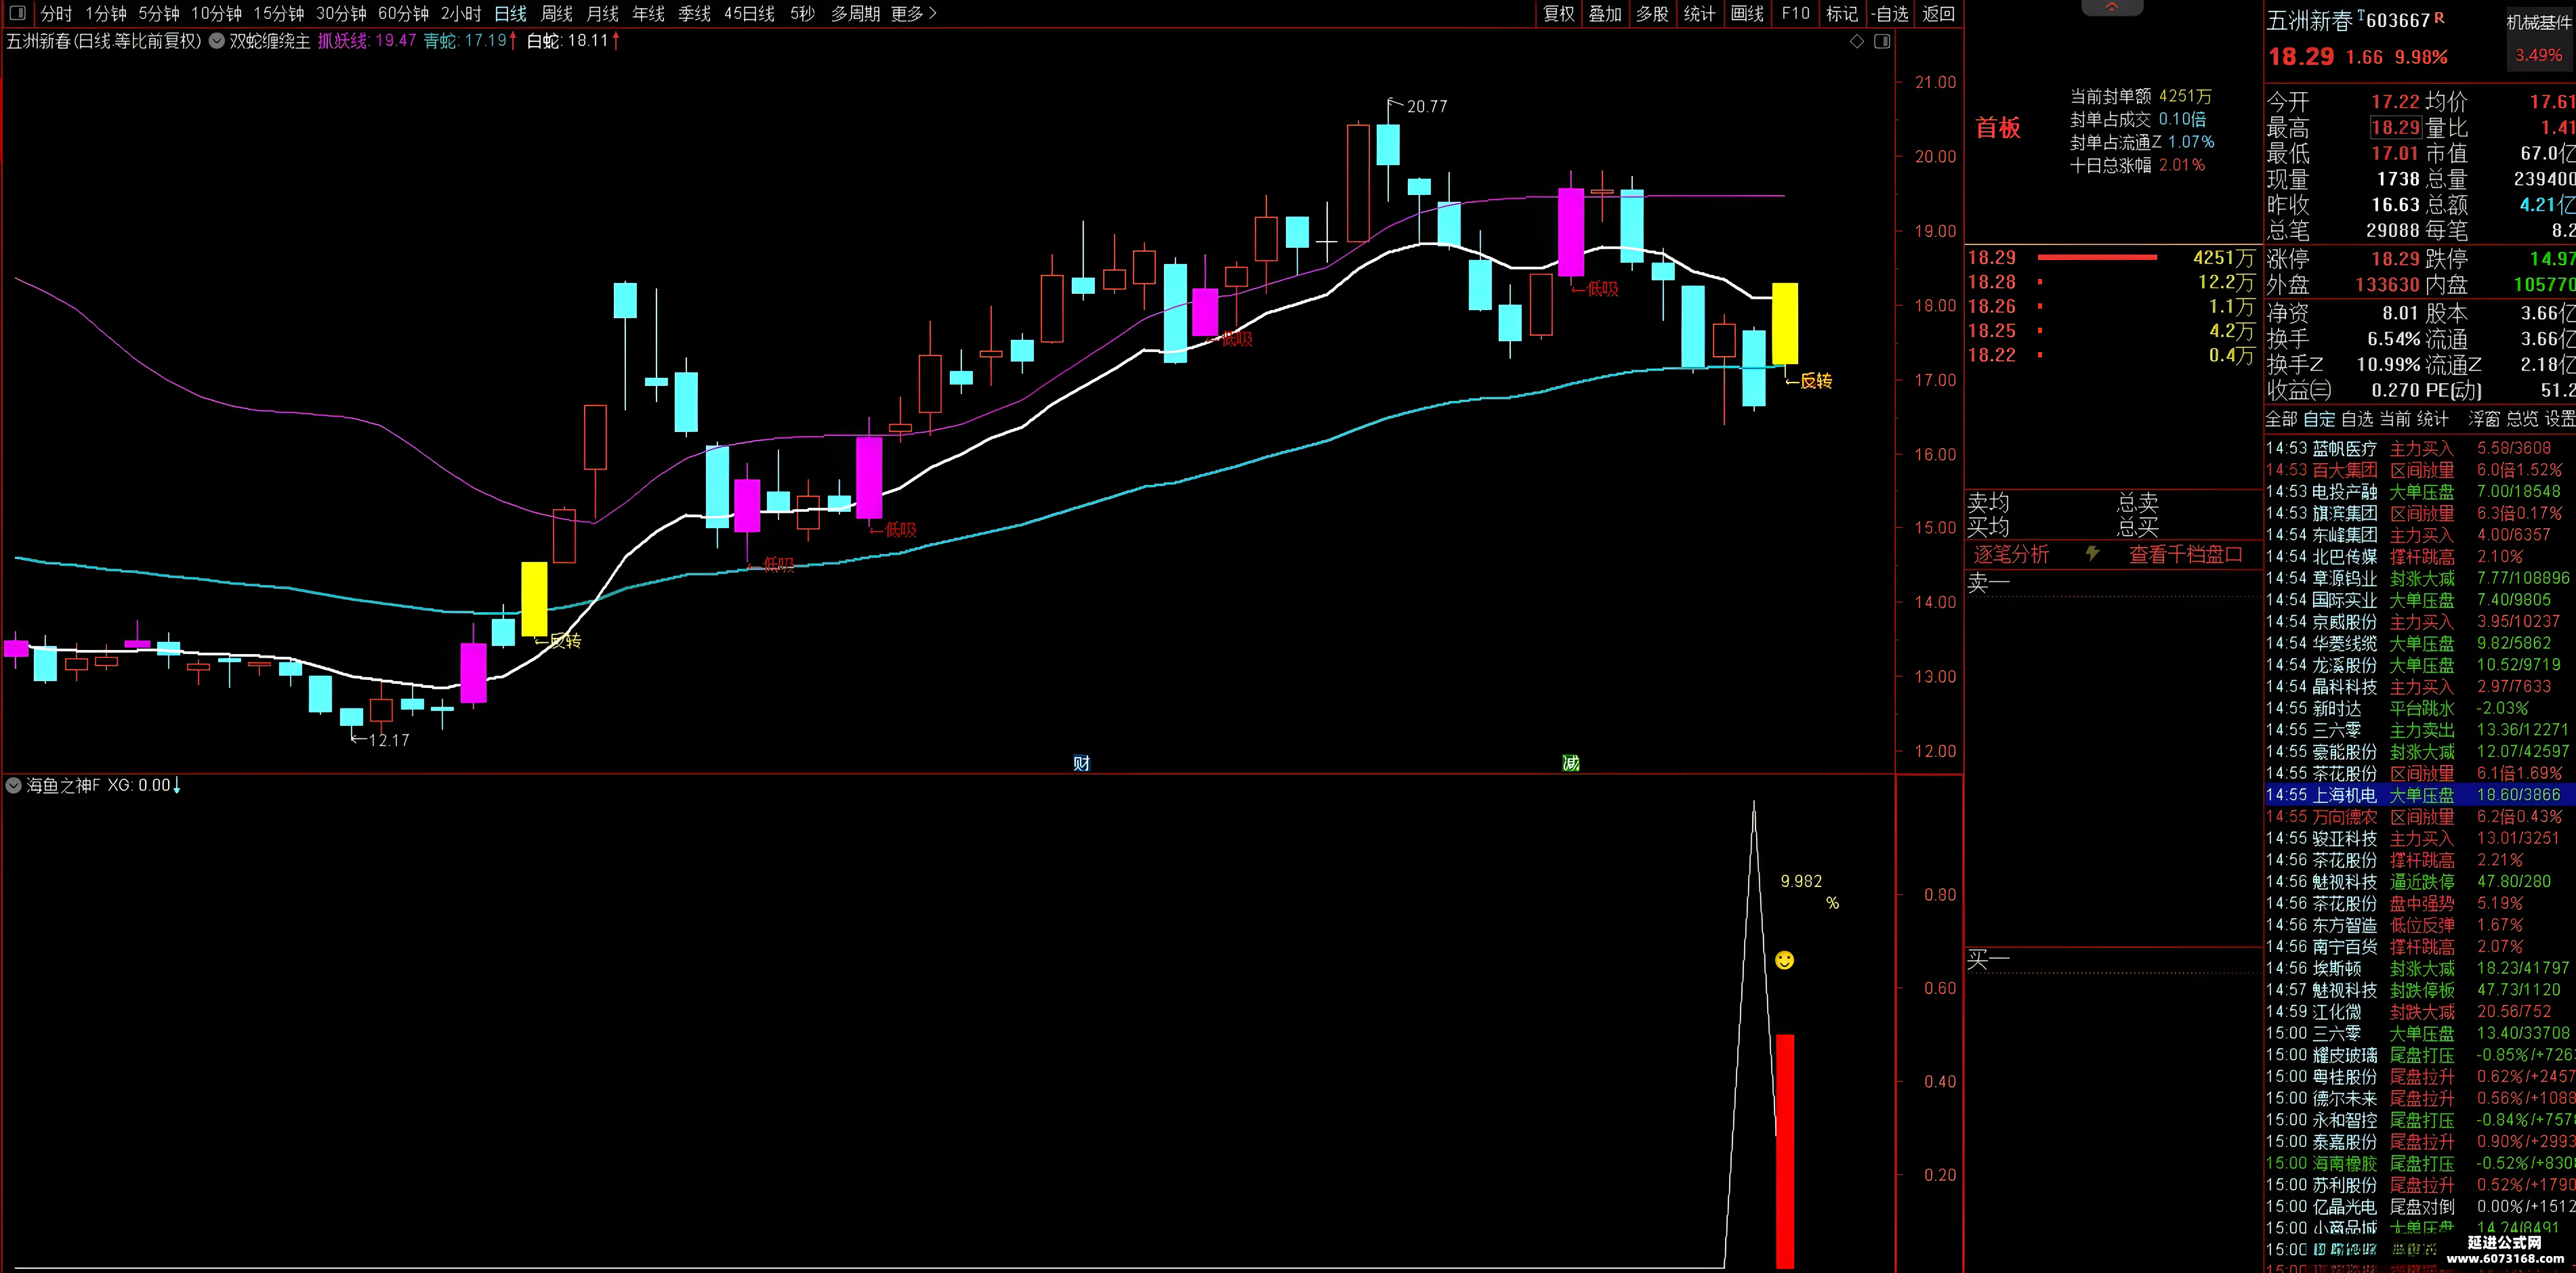The height and width of the screenshot is (1273, 2576).
Task: Click the 返回 button
Action: (x=1938, y=13)
